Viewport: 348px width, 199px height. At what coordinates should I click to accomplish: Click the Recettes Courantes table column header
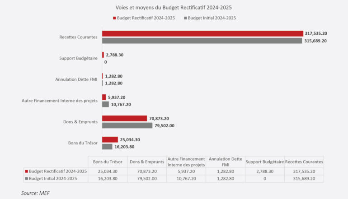[x=304, y=162]
